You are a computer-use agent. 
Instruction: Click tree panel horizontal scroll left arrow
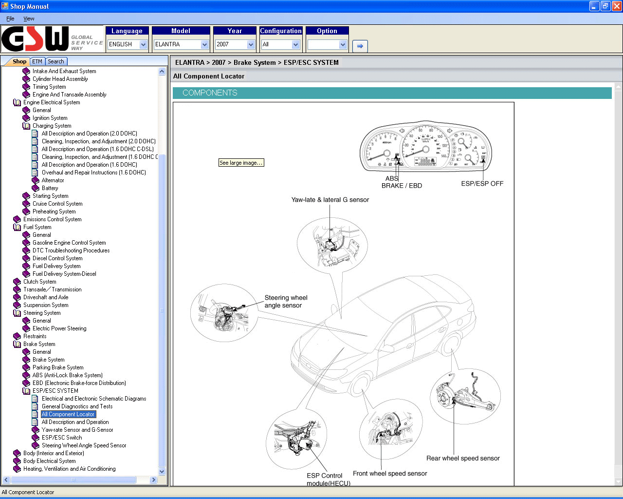point(6,480)
